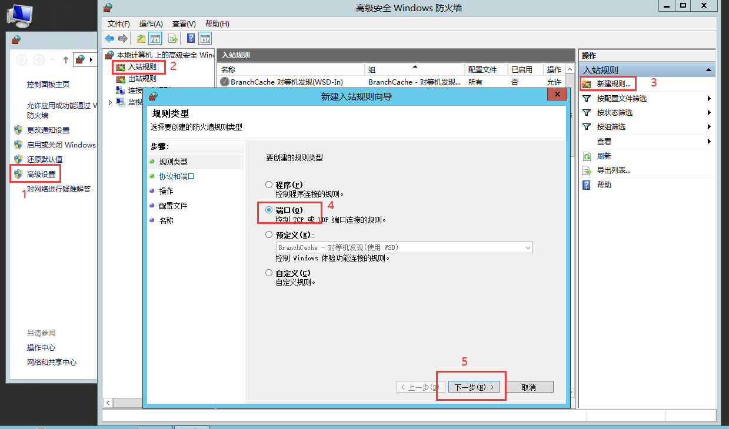Open the 查看(V) menu in the menu bar
This screenshot has height=429, width=729.
pos(184,24)
